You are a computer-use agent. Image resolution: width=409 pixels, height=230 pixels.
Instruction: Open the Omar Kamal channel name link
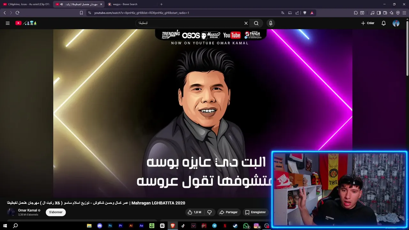(x=27, y=210)
